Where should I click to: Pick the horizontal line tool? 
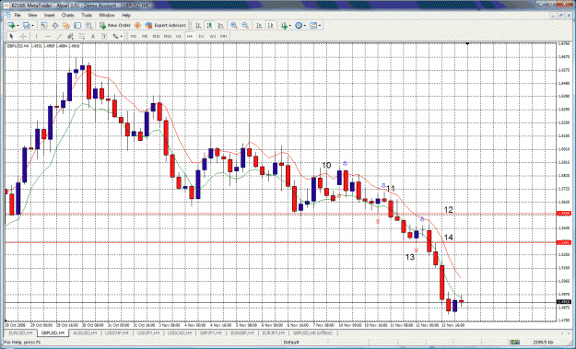pyautogui.click(x=48, y=36)
